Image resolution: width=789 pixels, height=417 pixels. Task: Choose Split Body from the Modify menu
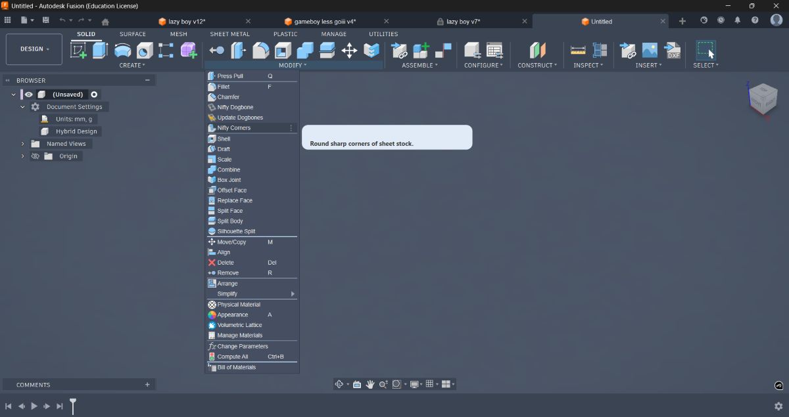[231, 221]
